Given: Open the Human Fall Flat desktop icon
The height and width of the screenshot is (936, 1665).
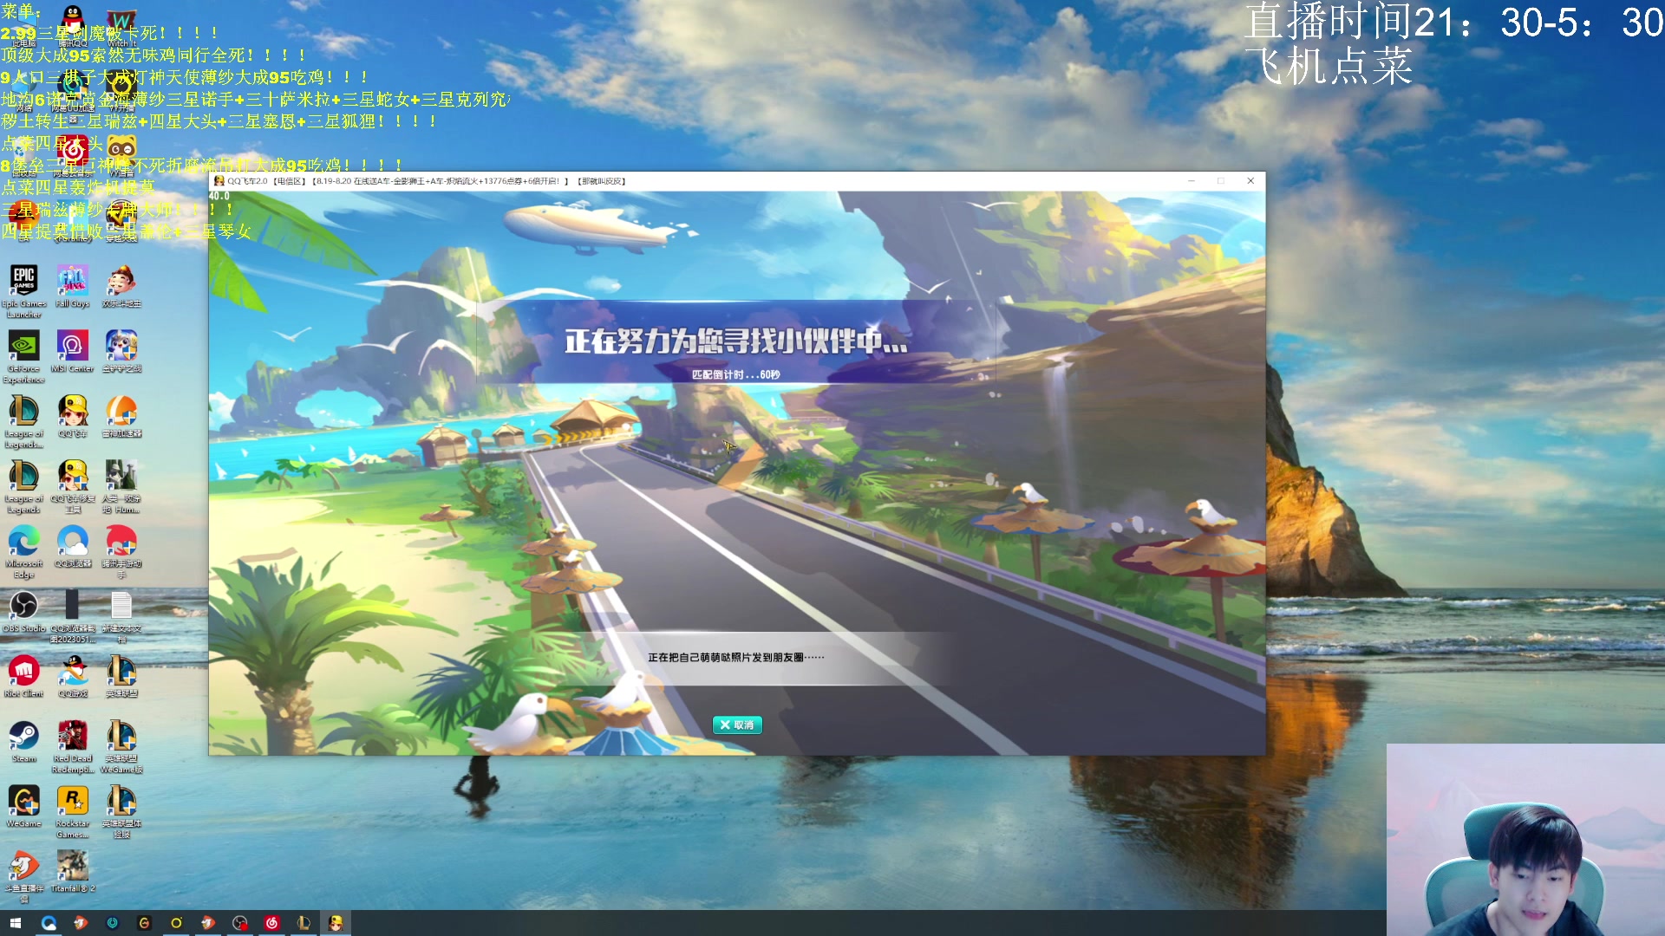Looking at the screenshot, I should click(121, 486).
